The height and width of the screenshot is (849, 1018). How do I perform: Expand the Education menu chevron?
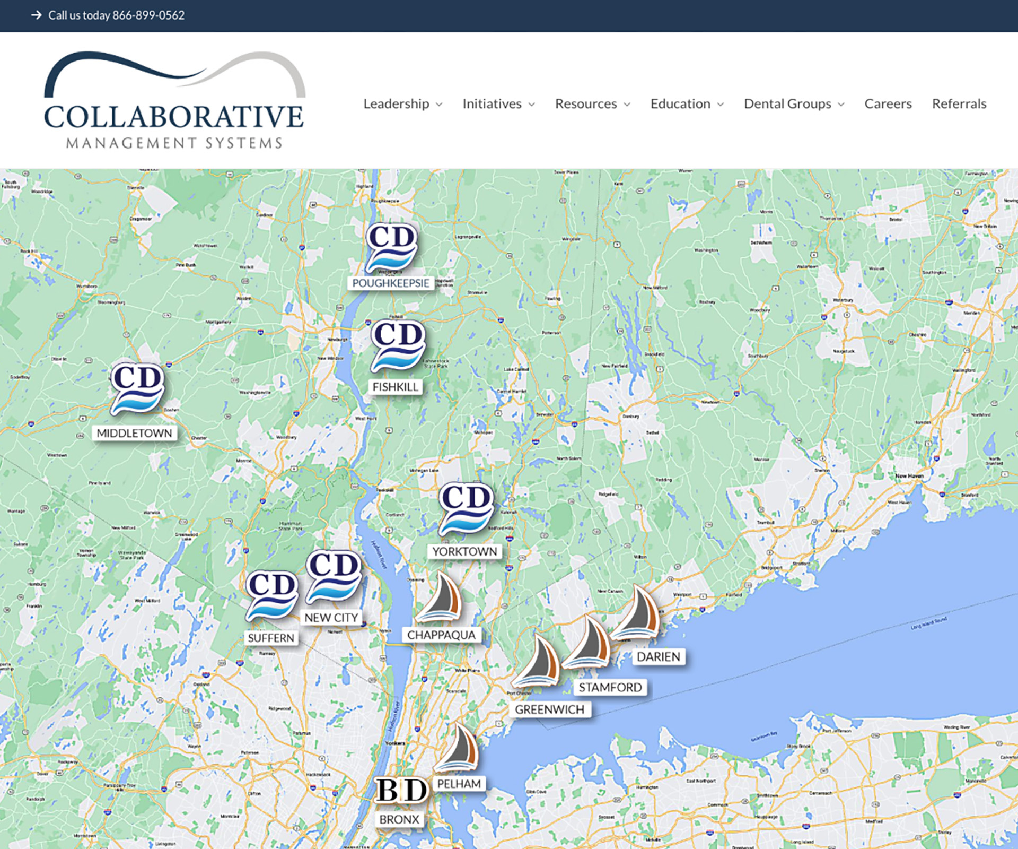[x=721, y=105]
